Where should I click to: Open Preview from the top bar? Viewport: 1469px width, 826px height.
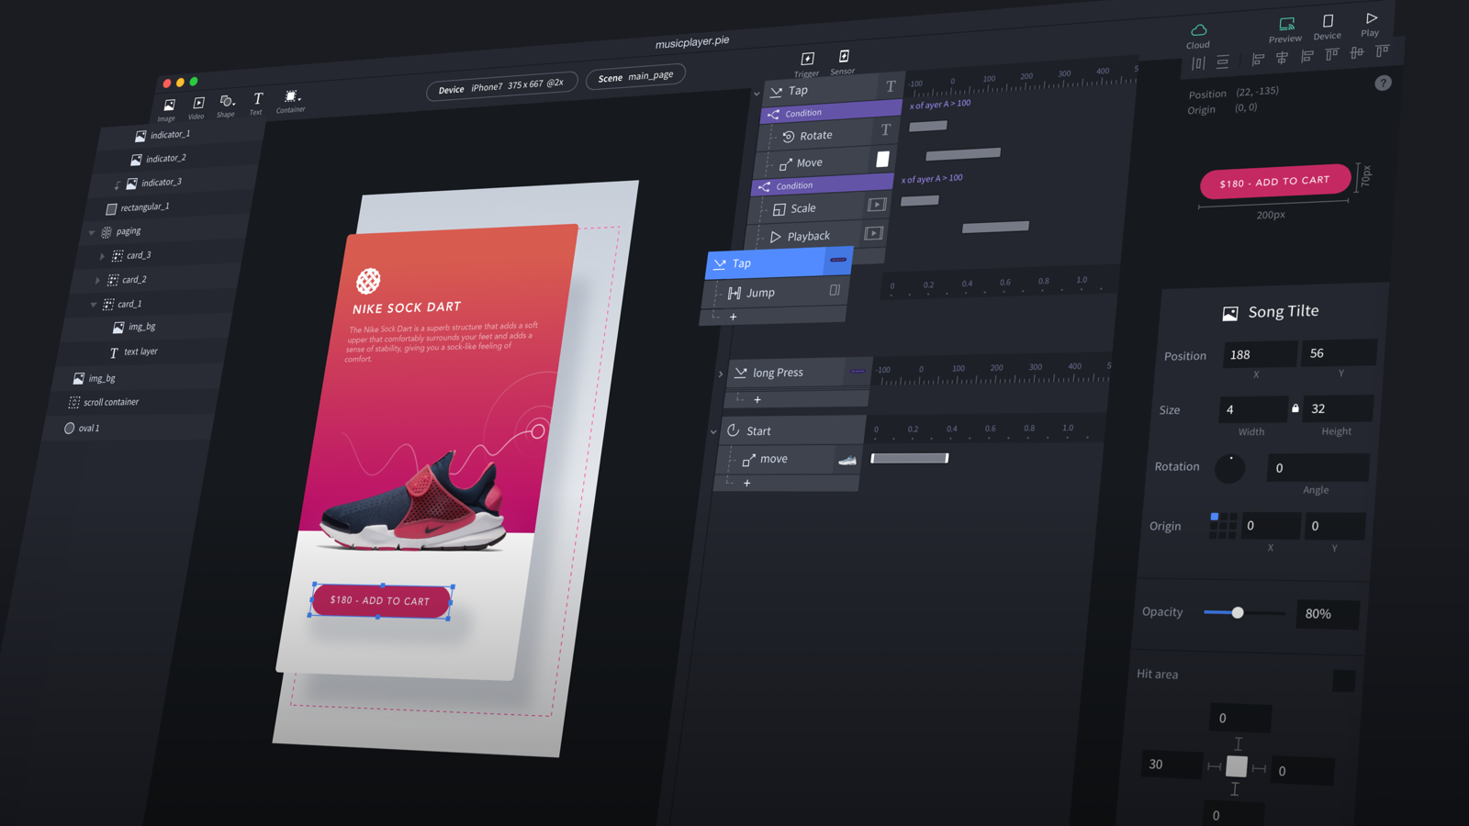(x=1285, y=28)
